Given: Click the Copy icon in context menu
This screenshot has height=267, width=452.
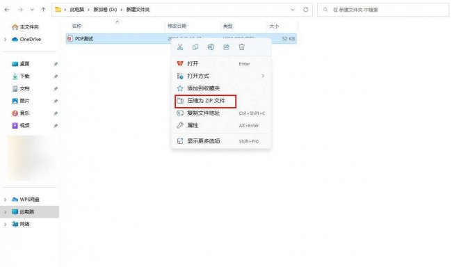Looking at the screenshot, I should 195,47.
